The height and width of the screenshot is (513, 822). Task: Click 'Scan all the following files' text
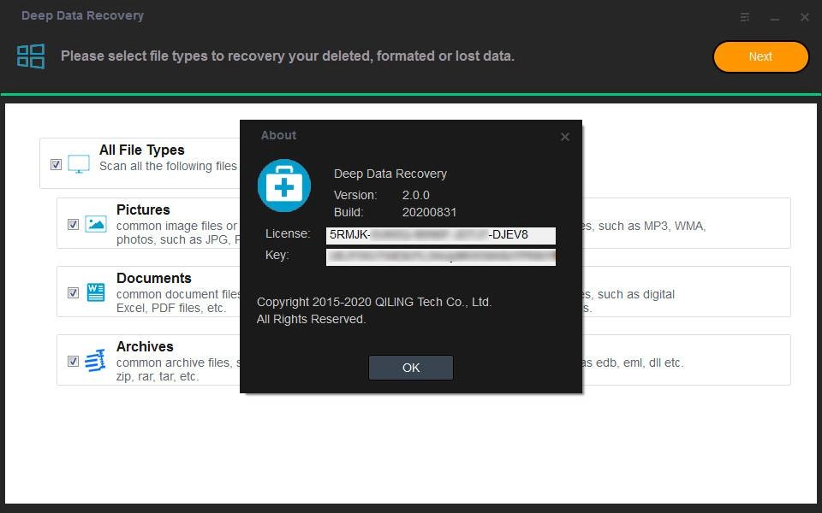(x=169, y=167)
